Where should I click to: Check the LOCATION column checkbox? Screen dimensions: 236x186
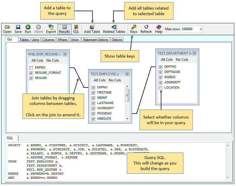pos(160,88)
